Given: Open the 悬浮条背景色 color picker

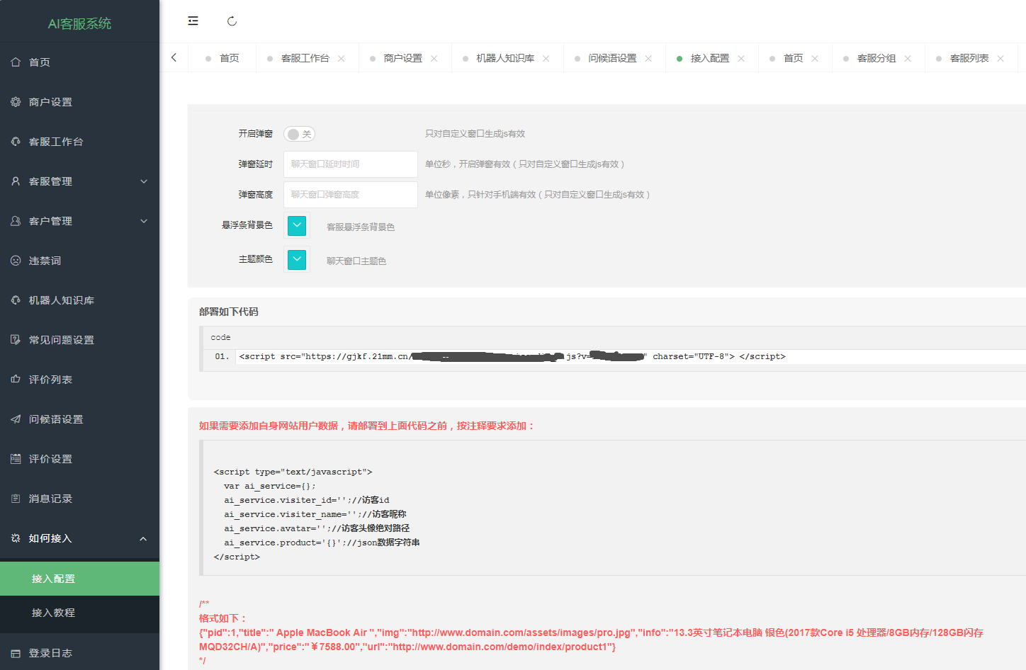Looking at the screenshot, I should pos(297,225).
